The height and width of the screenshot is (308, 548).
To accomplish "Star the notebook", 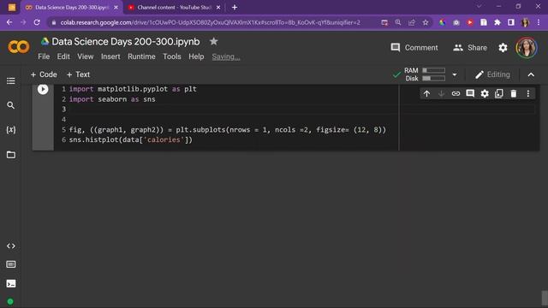I will click(x=213, y=42).
